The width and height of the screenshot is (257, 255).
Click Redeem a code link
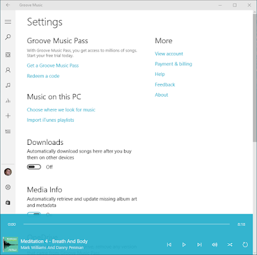click(x=43, y=76)
